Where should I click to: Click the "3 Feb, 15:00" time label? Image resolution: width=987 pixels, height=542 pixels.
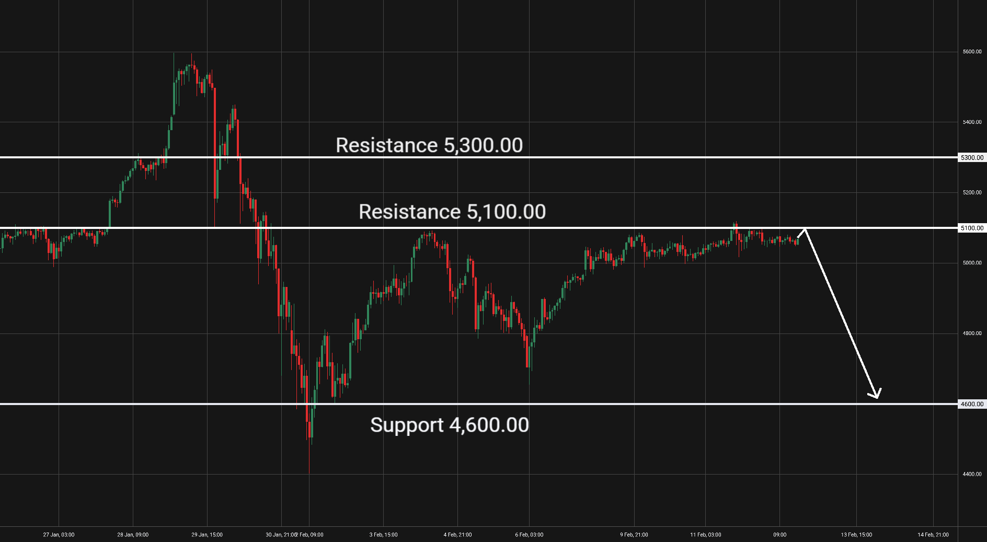point(383,535)
